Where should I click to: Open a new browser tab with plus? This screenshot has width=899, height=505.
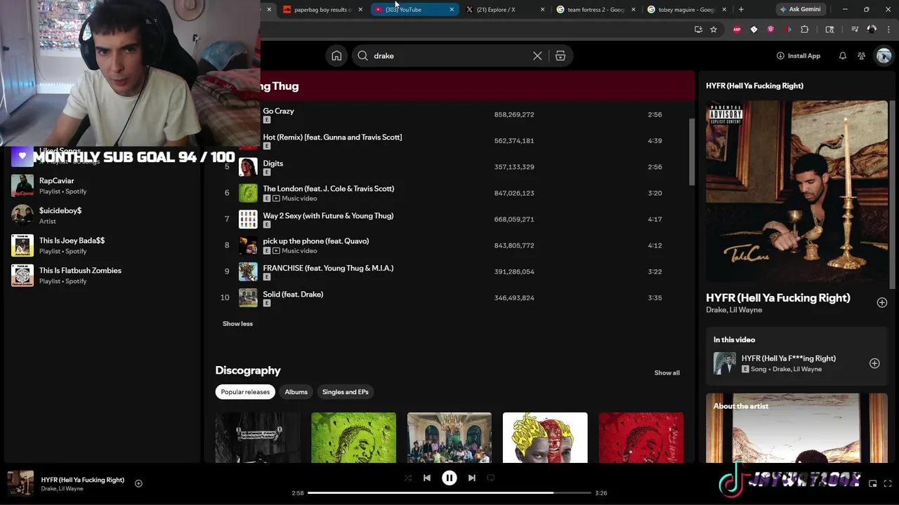pyautogui.click(x=741, y=9)
